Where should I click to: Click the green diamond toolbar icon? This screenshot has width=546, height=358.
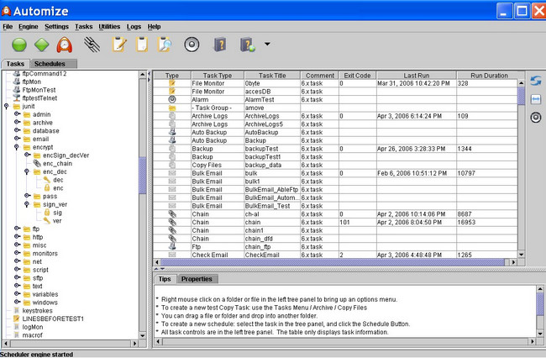coord(42,45)
